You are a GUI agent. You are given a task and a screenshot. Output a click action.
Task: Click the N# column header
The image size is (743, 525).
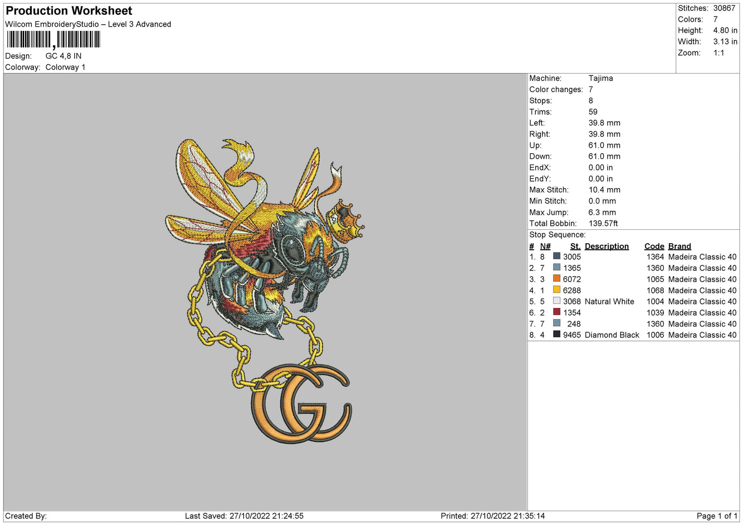click(545, 246)
